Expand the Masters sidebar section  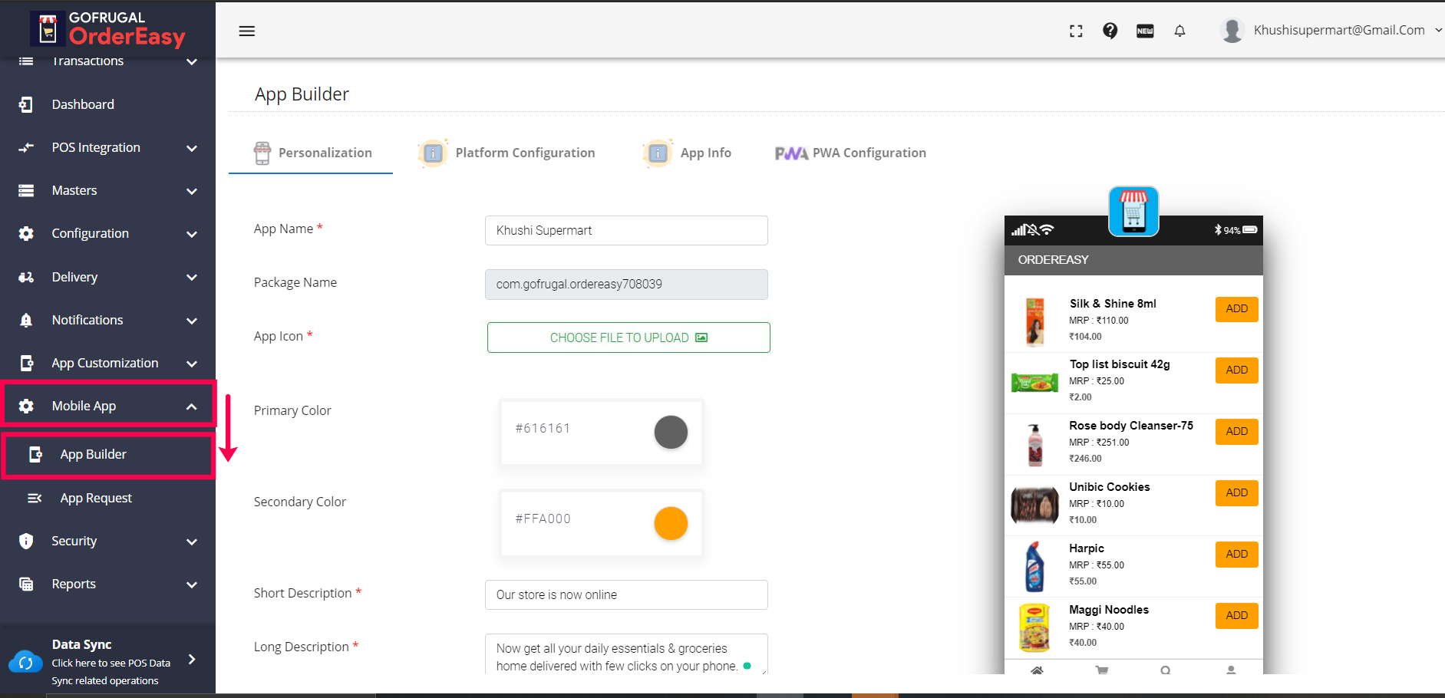(107, 190)
